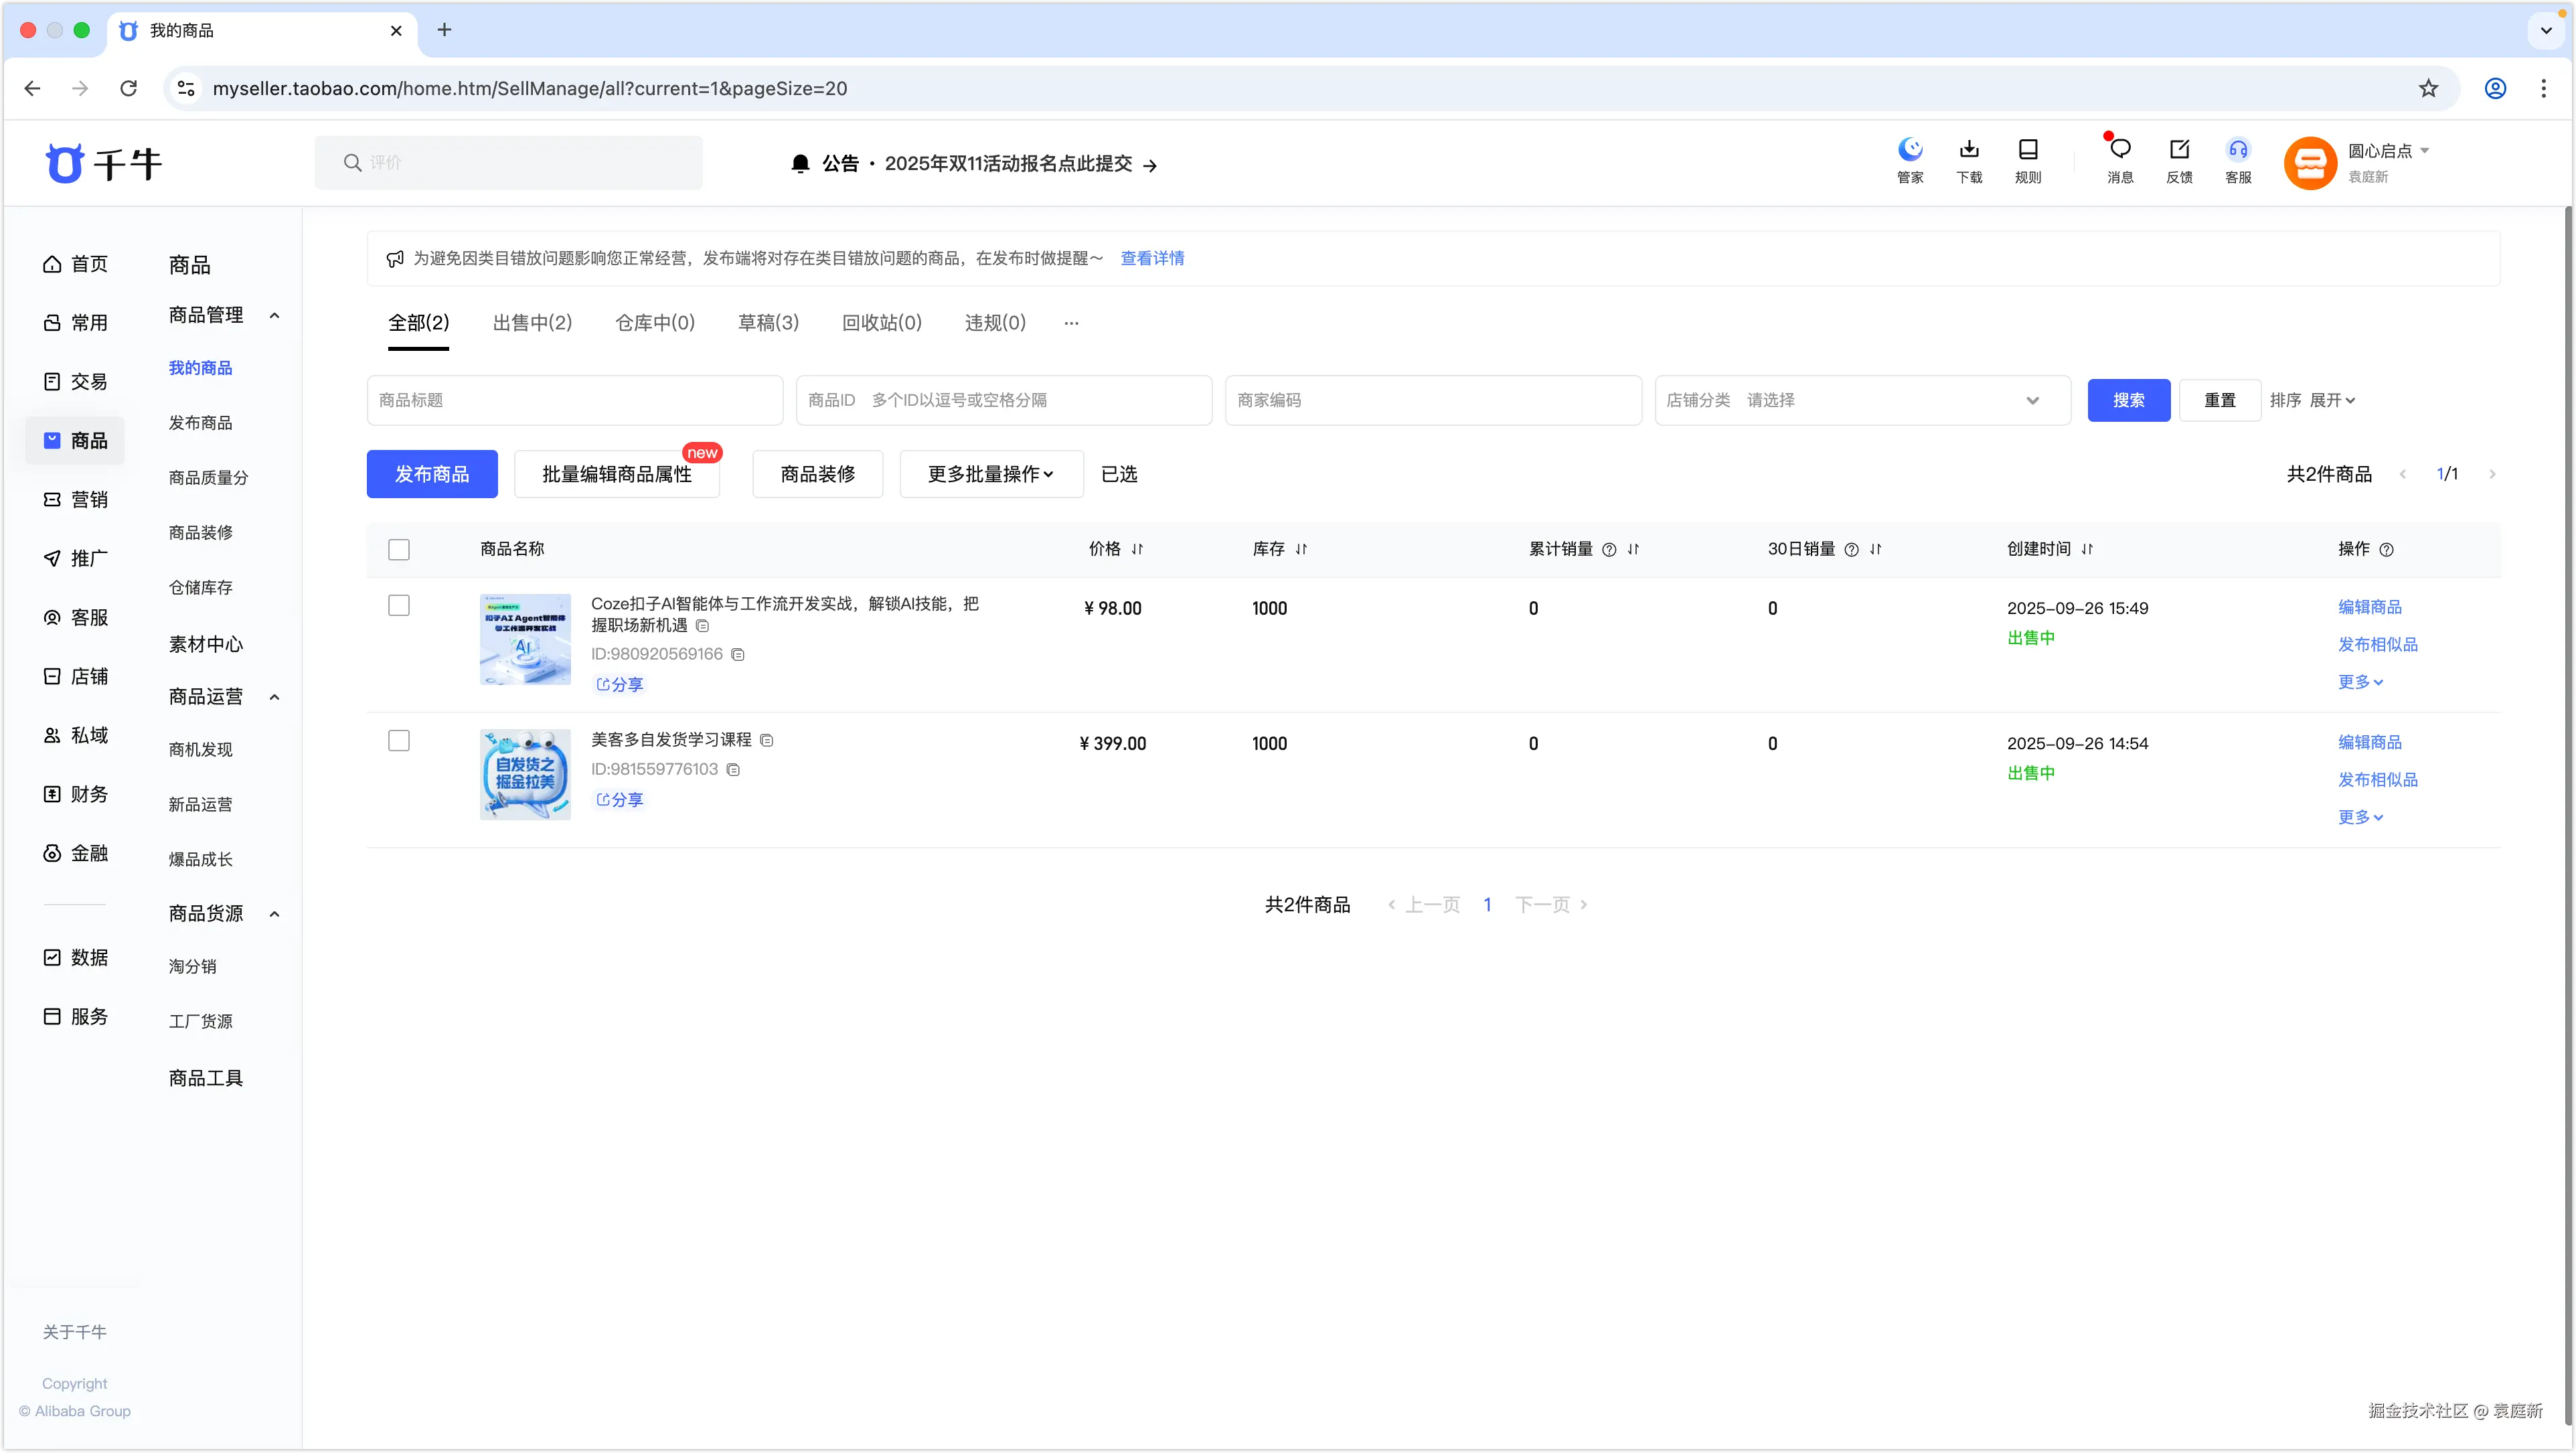The height and width of the screenshot is (1453, 2576).
Task: Tick the select-all checkbox in table header
Action: pyautogui.click(x=399, y=549)
